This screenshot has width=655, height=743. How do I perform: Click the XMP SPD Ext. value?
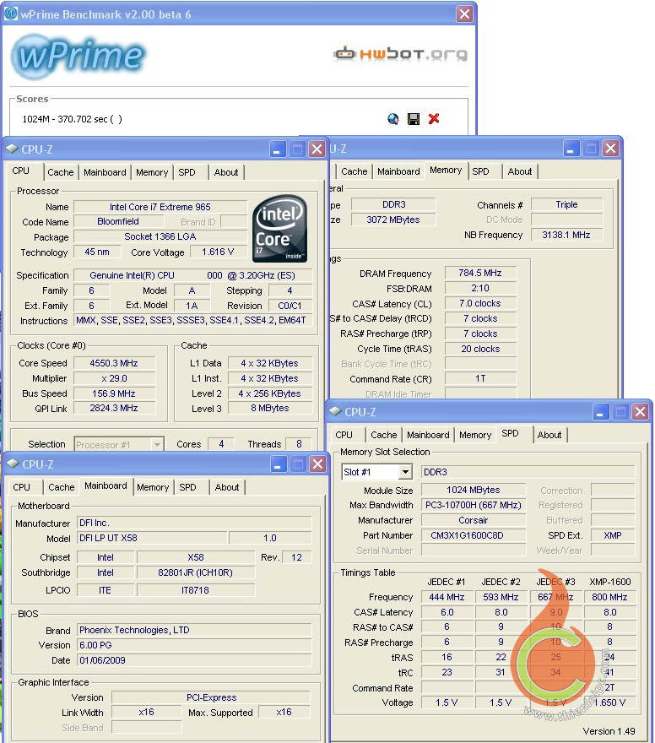(613, 535)
